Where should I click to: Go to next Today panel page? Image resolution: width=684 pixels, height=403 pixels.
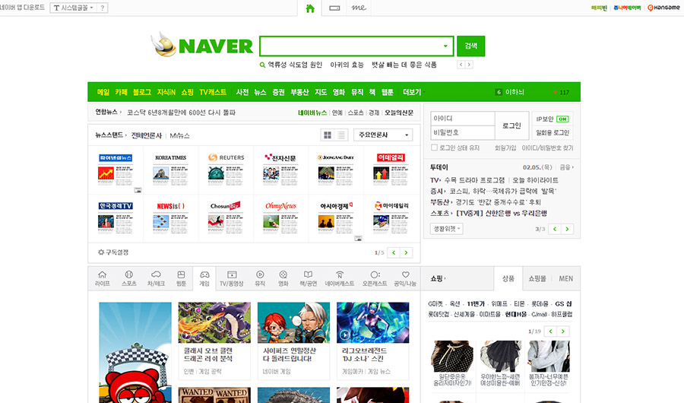click(x=567, y=229)
